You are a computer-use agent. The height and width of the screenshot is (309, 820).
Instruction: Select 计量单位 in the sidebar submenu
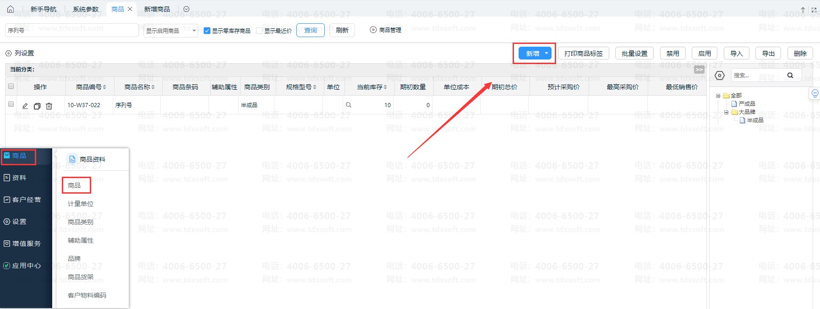[81, 204]
